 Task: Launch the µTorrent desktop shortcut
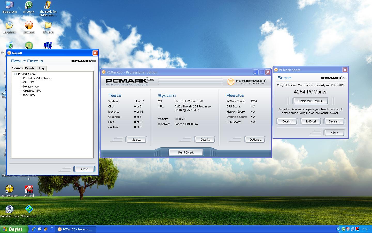click(x=29, y=7)
